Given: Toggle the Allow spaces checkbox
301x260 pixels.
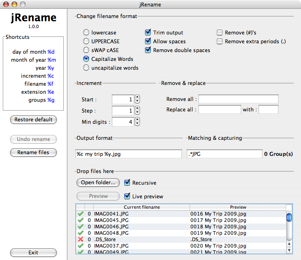Looking at the screenshot, I should (148, 41).
